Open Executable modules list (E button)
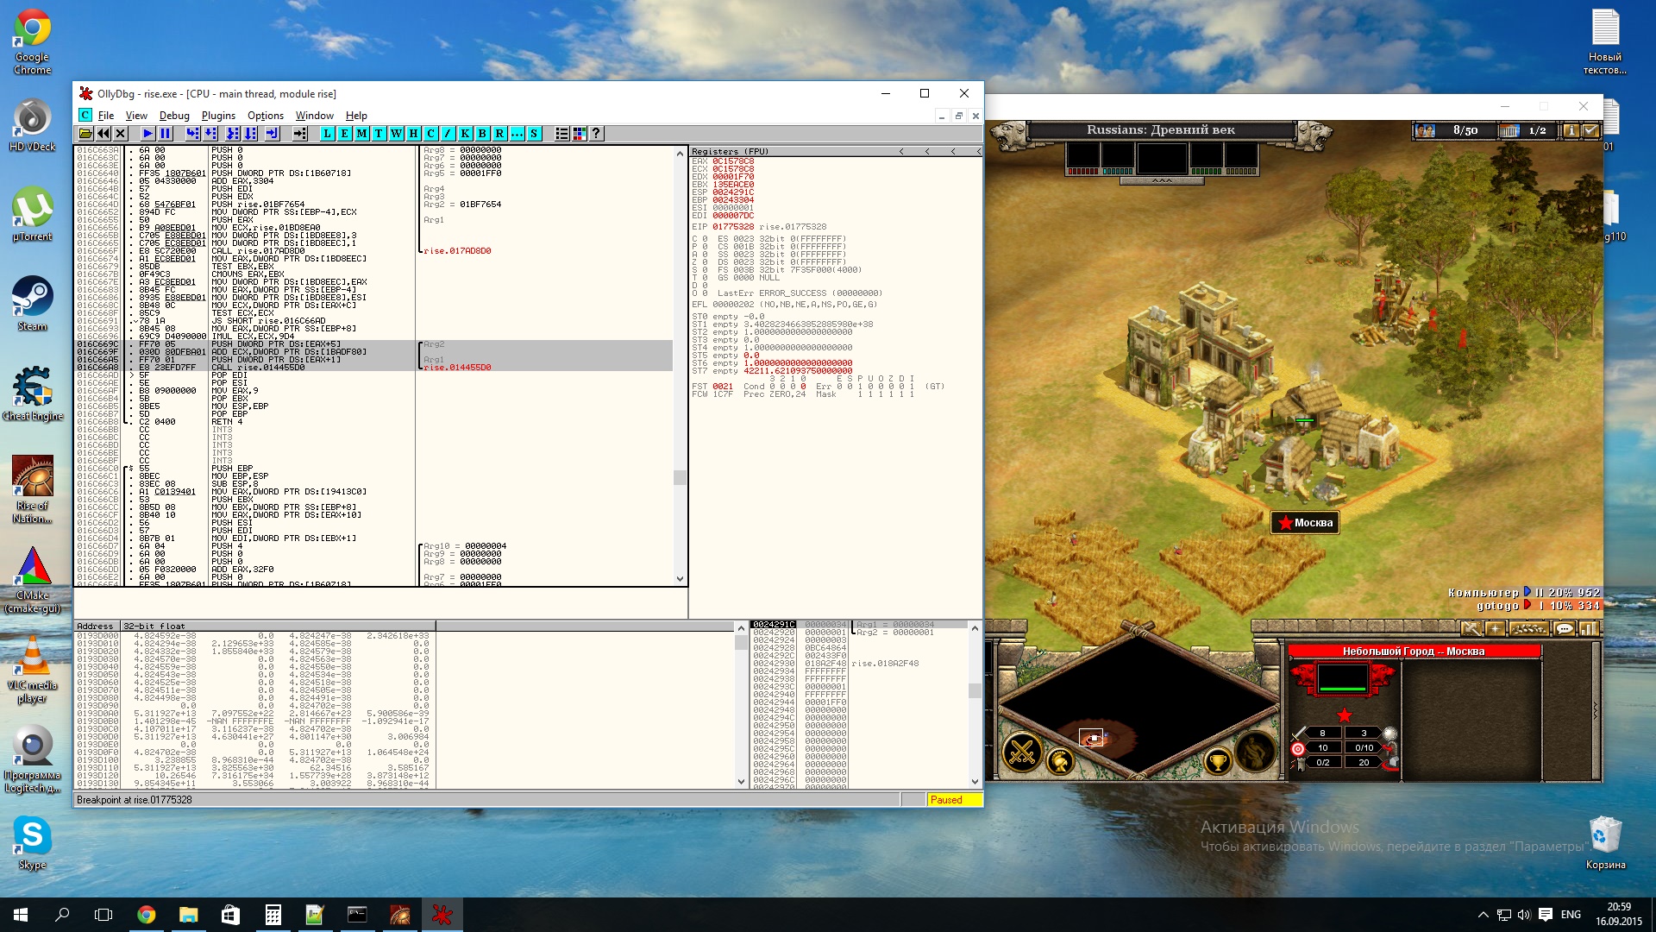 pos(344,134)
